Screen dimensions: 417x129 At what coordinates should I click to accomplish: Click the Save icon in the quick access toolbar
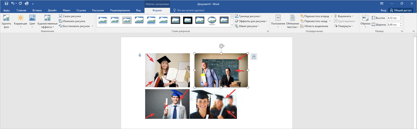click(7, 4)
